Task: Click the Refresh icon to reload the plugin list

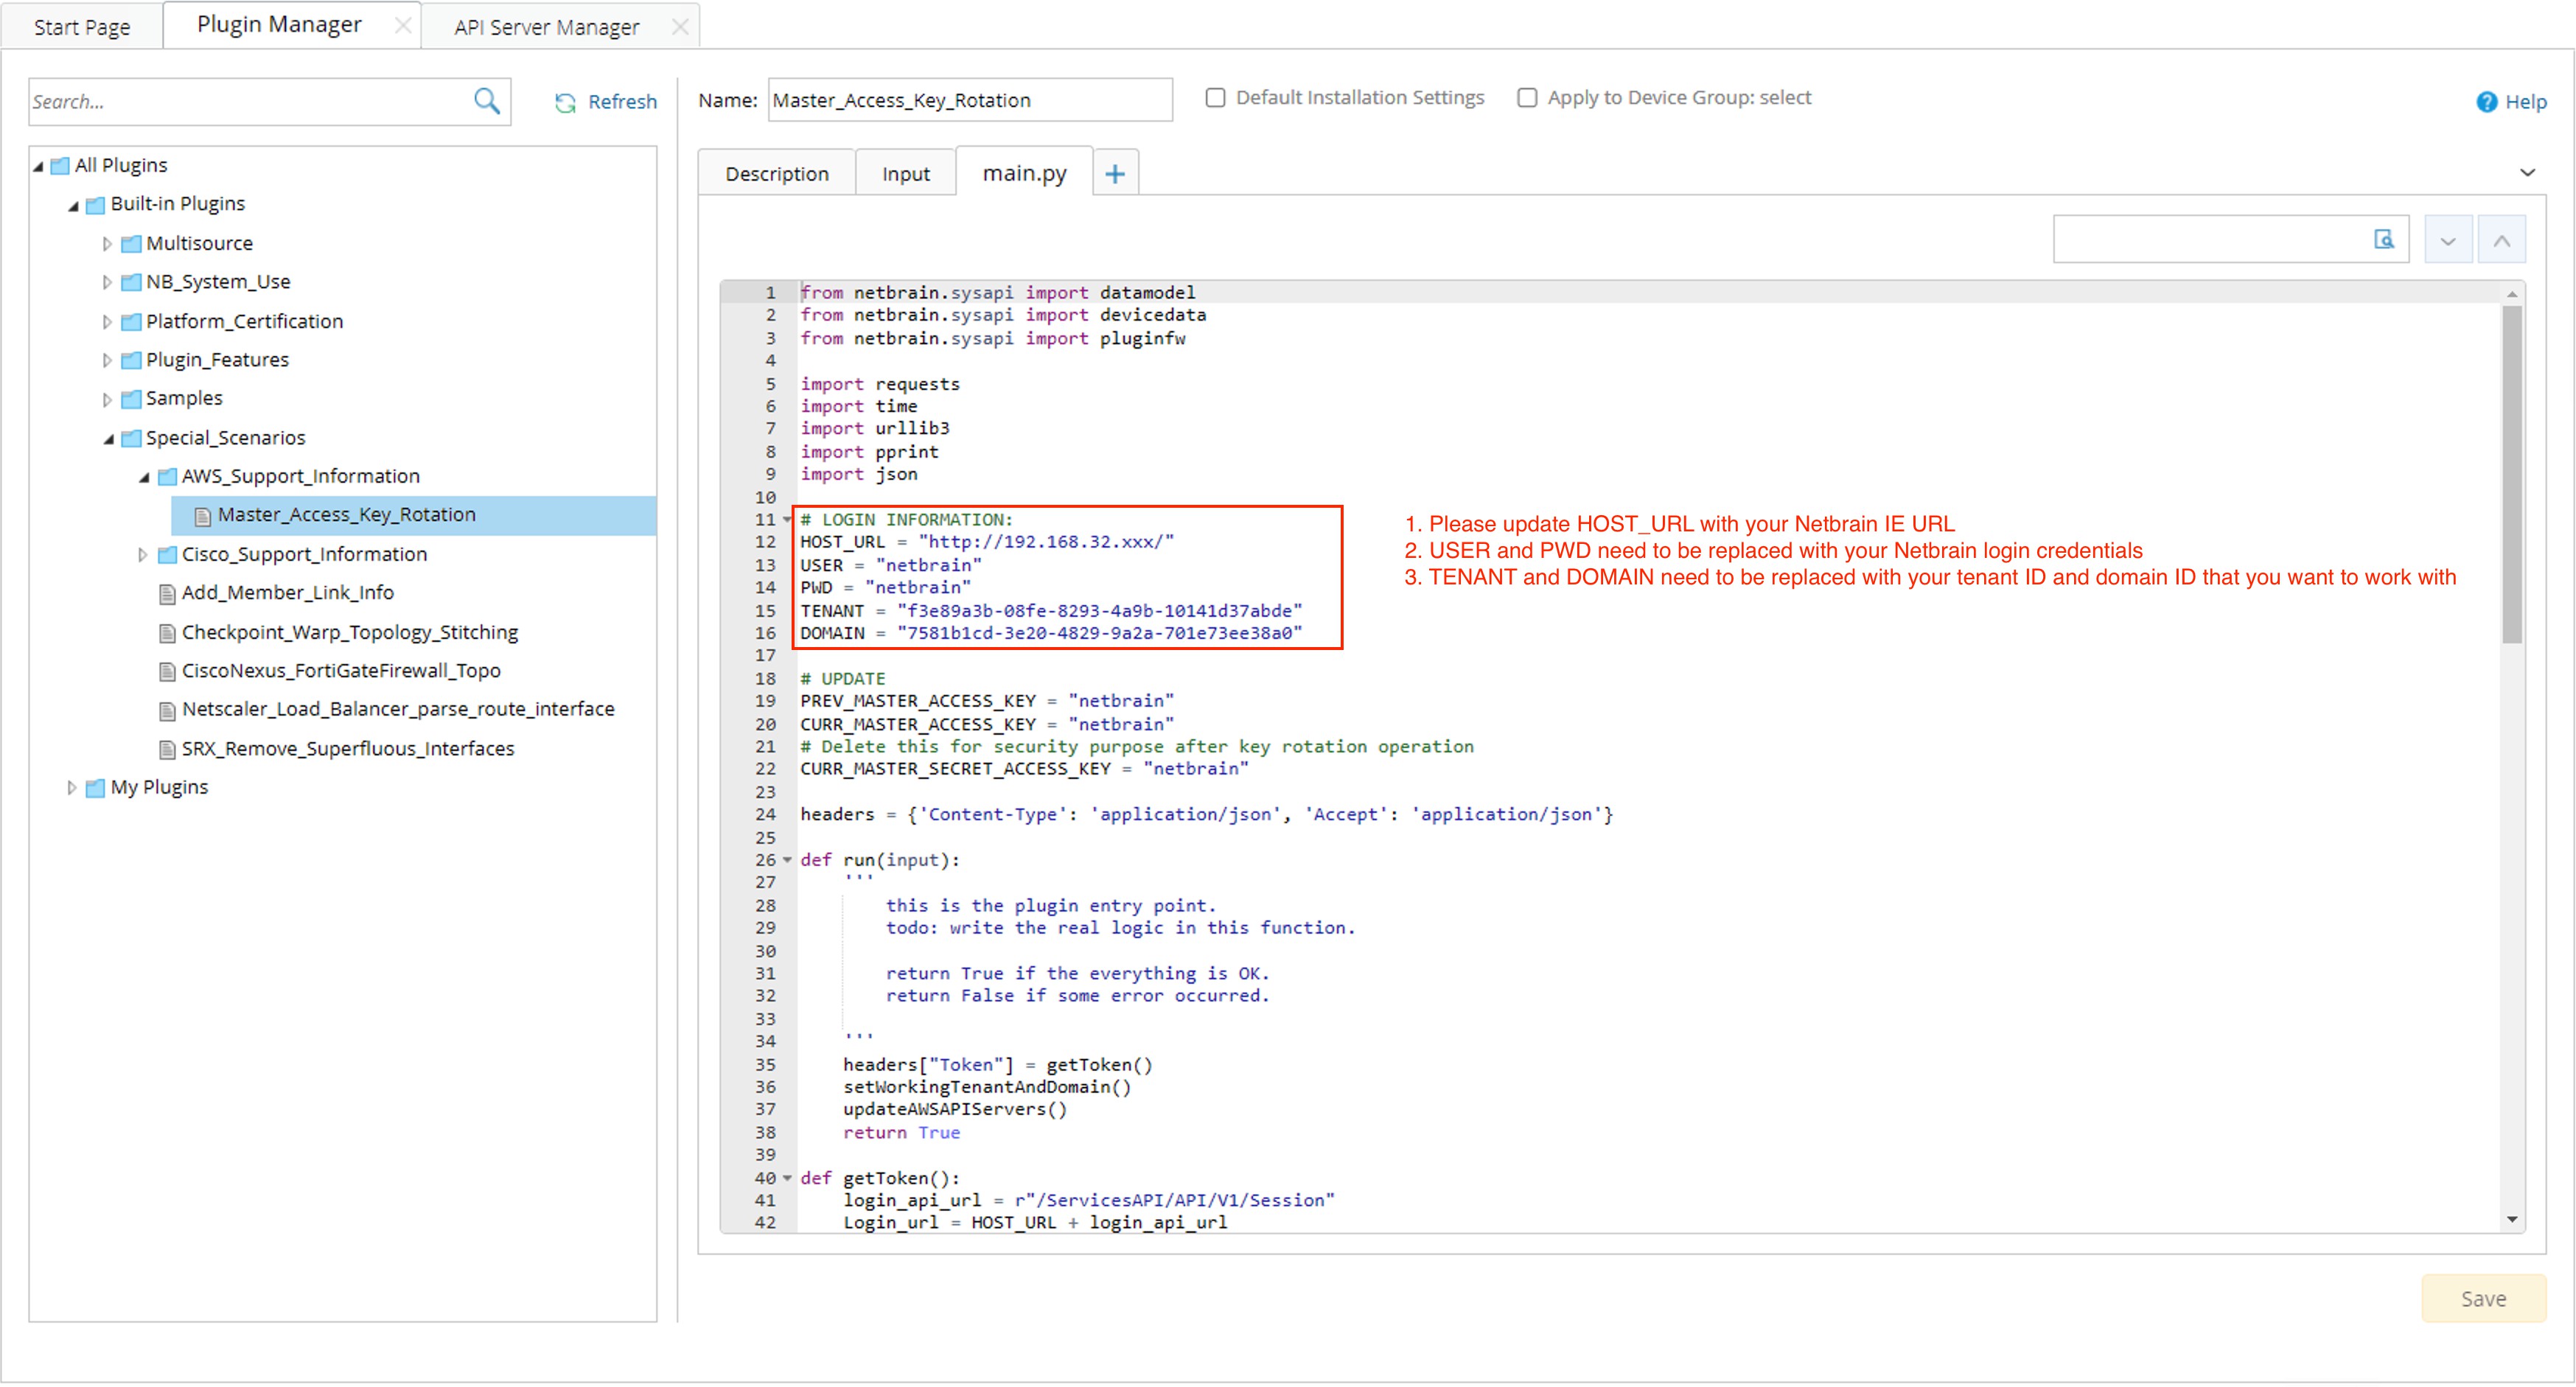Action: click(565, 101)
